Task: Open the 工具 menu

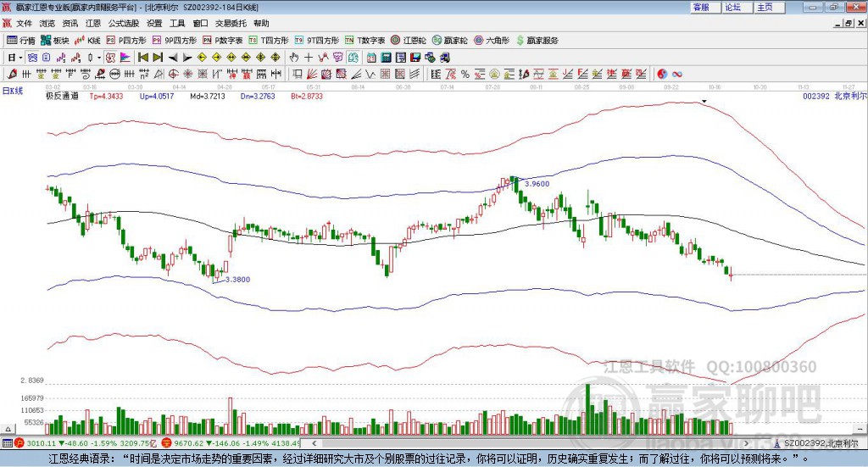Action: (177, 23)
